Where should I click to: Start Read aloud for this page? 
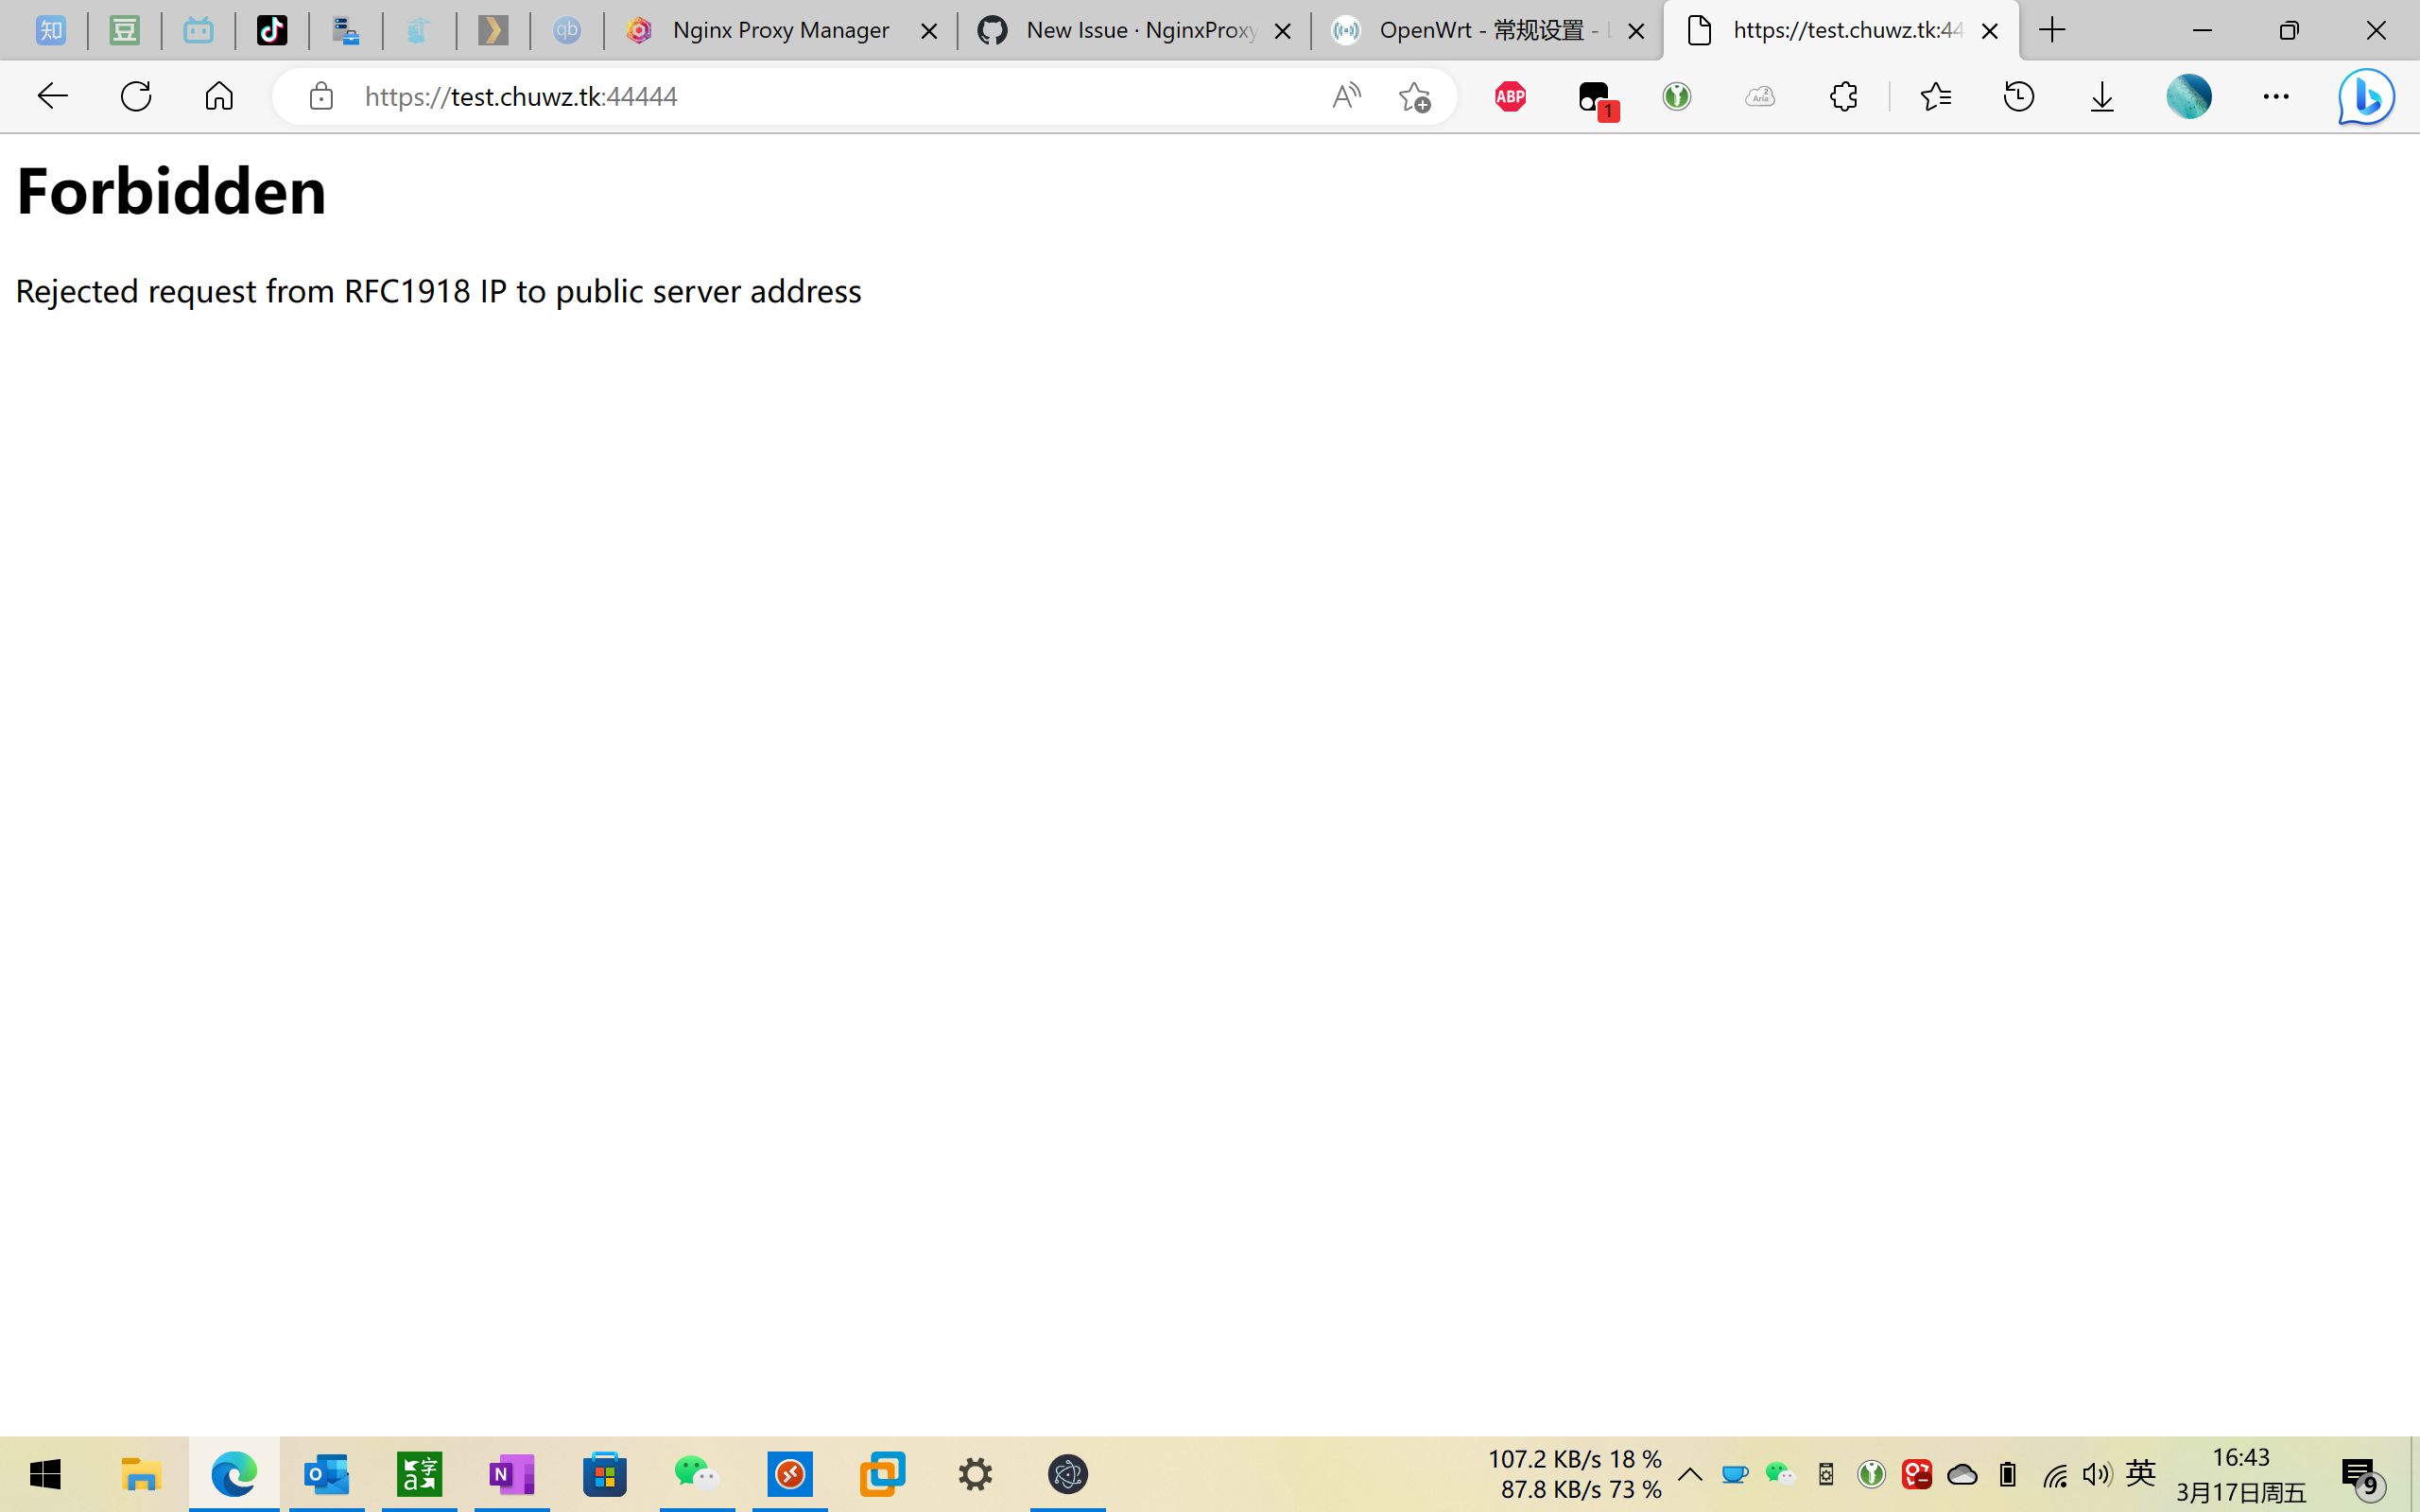point(1345,96)
